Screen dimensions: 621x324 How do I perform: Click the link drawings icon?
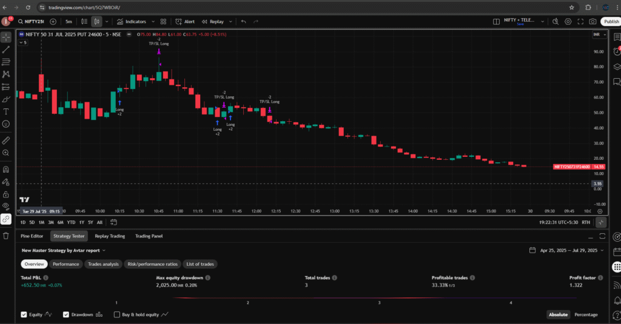coord(6,219)
